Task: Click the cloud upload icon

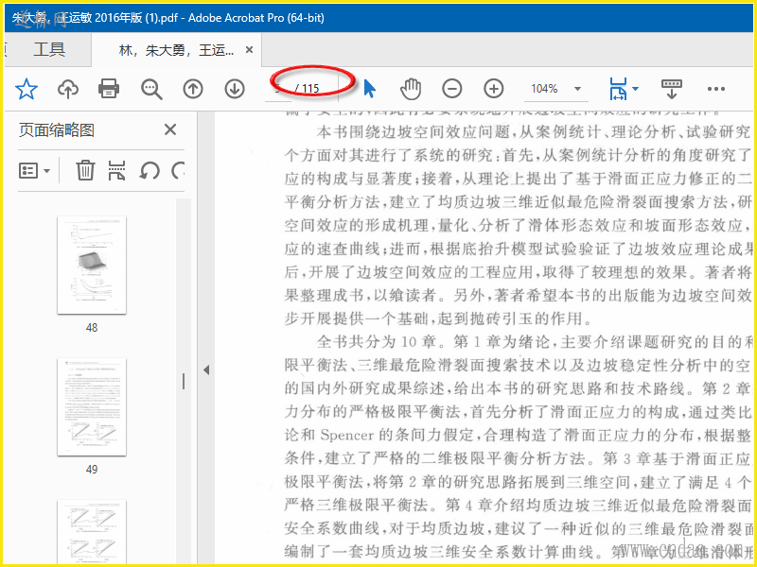Action: click(68, 89)
